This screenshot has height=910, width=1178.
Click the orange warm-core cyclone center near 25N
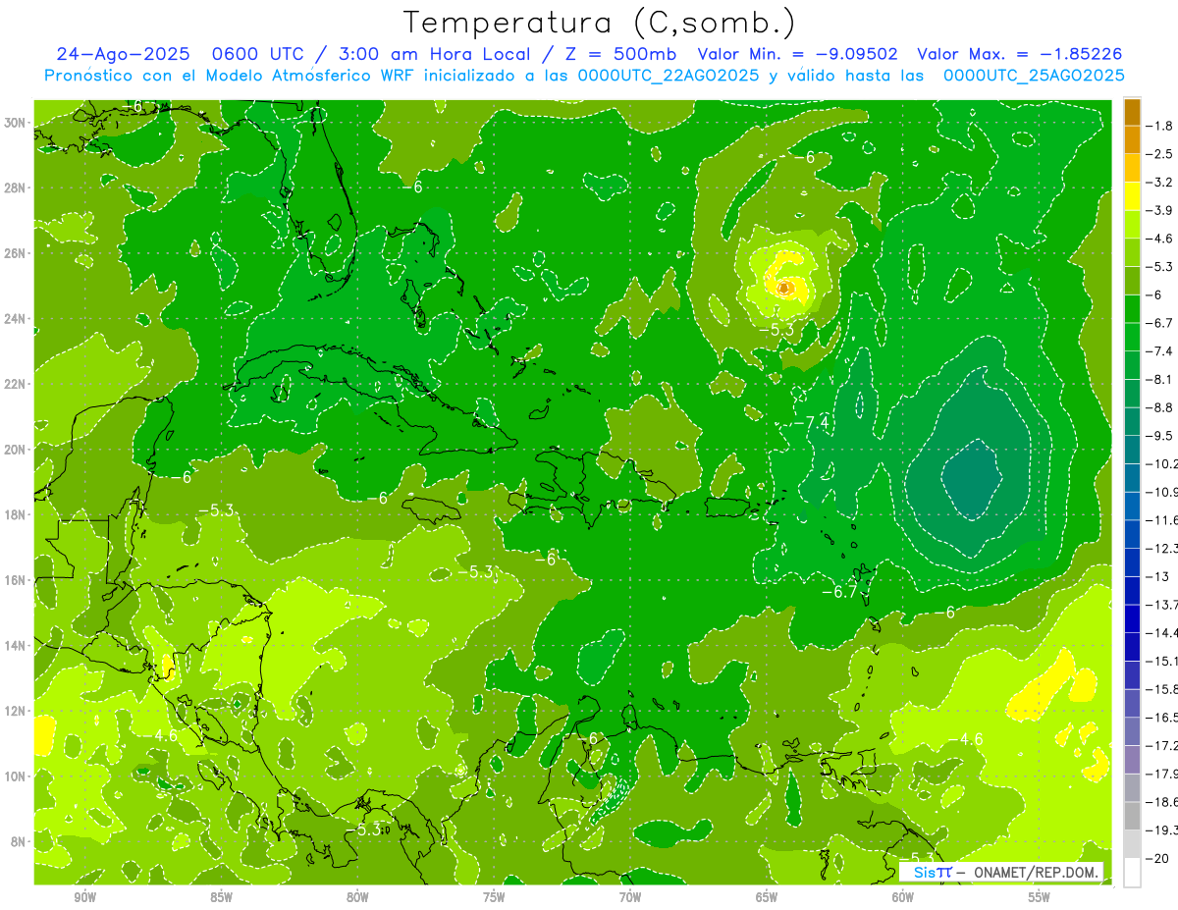tap(784, 288)
